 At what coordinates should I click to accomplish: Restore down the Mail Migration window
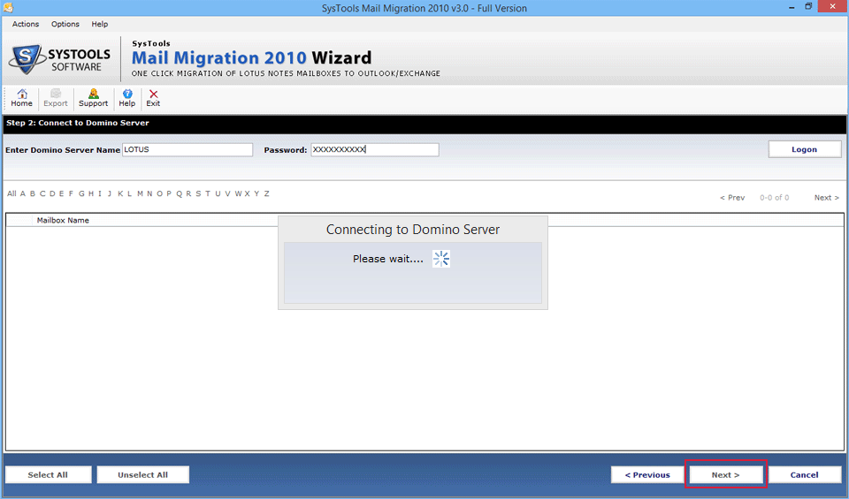[x=808, y=7]
